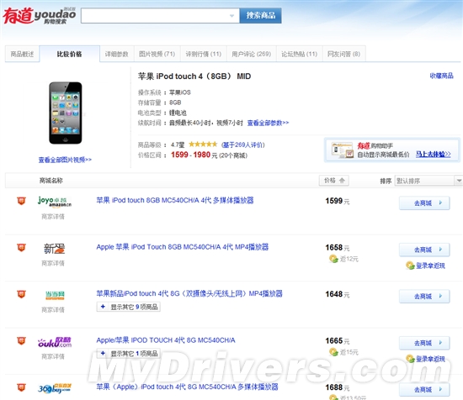Open the 查看全部参数>> link
The image size is (463, 400).
tap(268, 123)
